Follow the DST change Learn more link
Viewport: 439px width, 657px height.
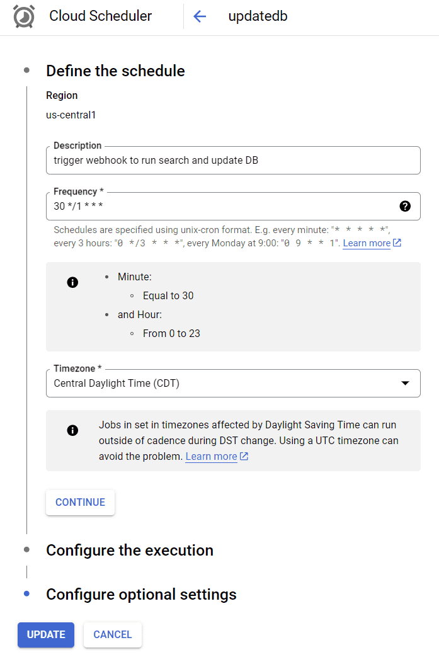[x=211, y=457]
